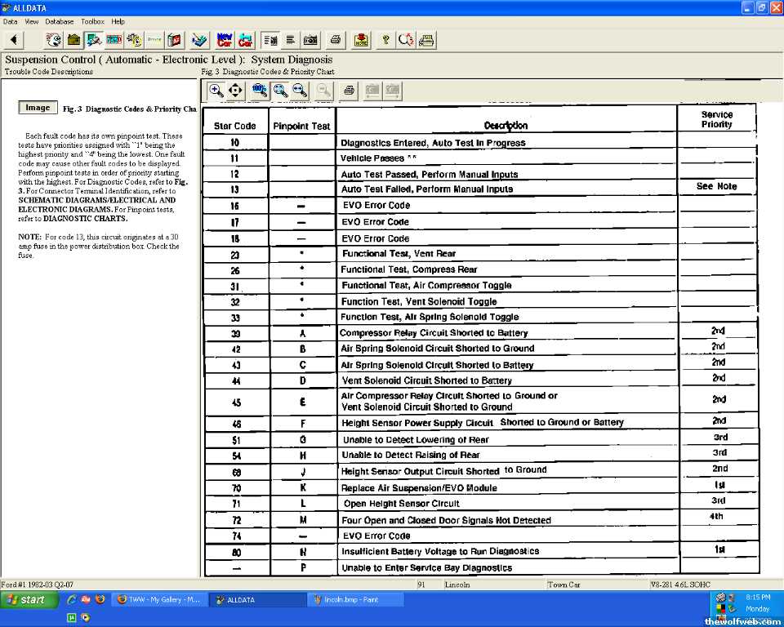Select the pan arrows tool
The image size is (784, 627).
(x=235, y=91)
